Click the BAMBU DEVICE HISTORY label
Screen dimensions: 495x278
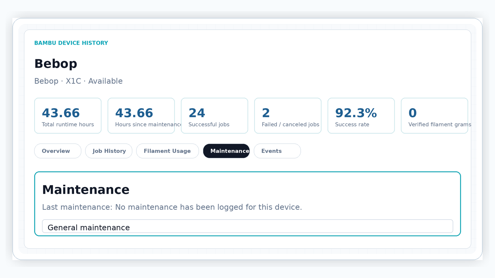click(71, 43)
